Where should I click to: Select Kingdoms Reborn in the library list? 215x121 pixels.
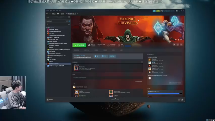58,49
